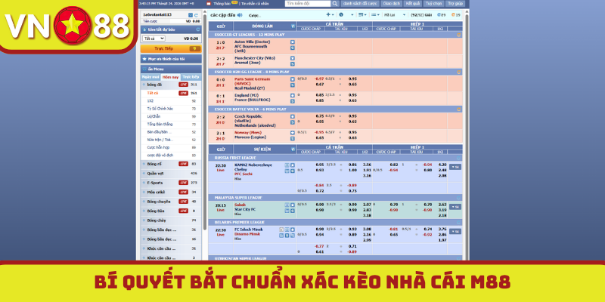Expand the 'E-Sports' sport category
This screenshot has width=605, height=302.
click(x=171, y=183)
